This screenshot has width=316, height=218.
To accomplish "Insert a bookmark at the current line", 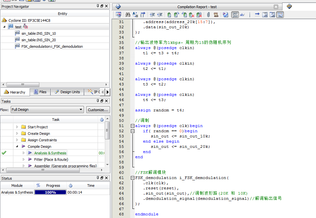I will click(169, 15).
